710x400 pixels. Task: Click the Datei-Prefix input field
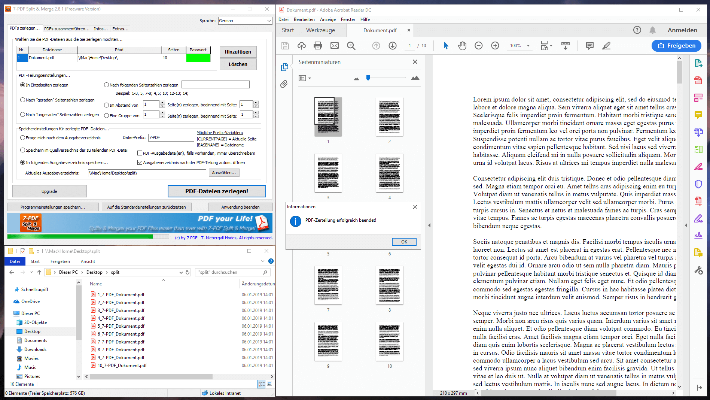tap(171, 137)
